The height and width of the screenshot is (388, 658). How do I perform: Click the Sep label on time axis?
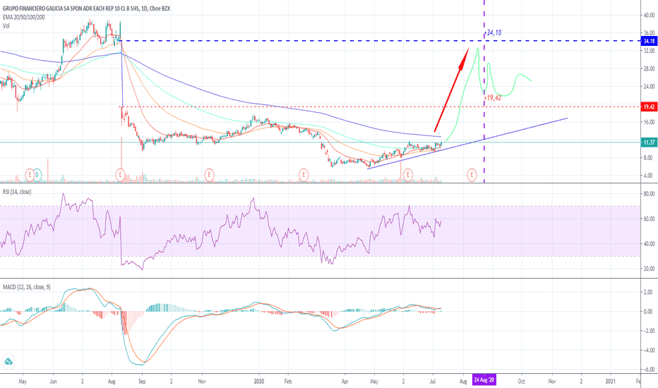[142, 381]
